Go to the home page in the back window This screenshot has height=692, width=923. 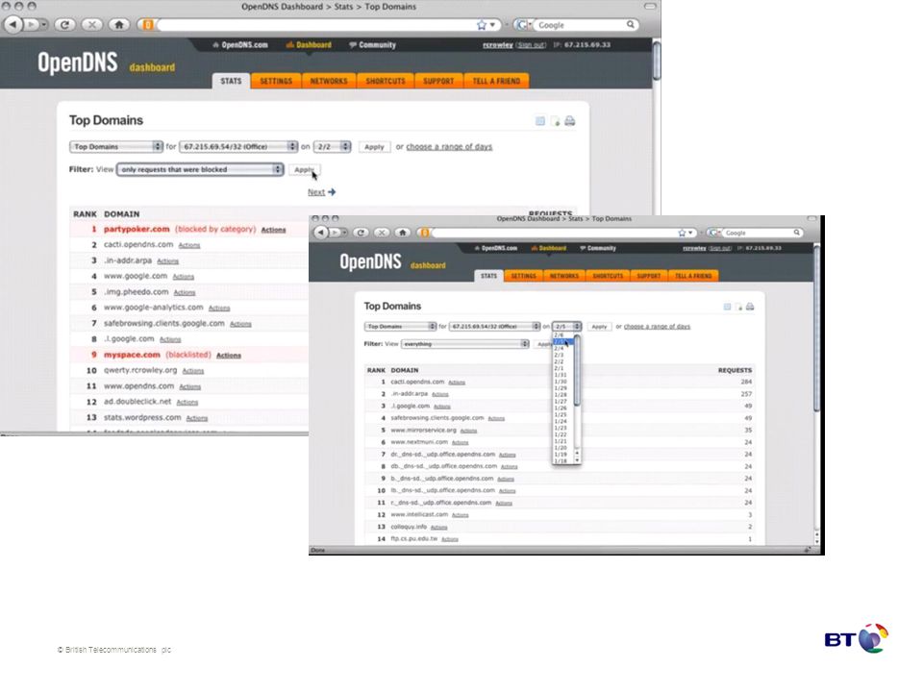pos(119,25)
